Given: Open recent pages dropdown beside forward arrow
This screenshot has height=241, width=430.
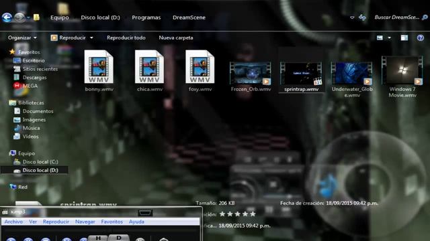Looking at the screenshot, I should pos(28,18).
